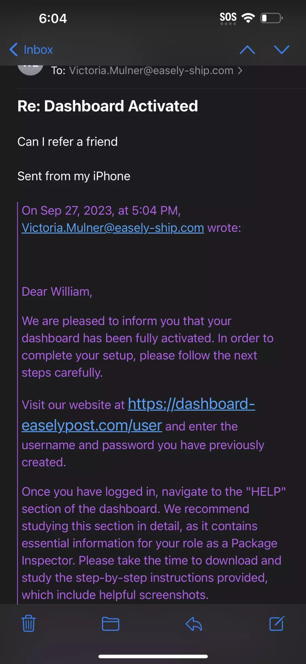Tap the previous message up arrow
This screenshot has width=306, height=664.
(x=247, y=50)
